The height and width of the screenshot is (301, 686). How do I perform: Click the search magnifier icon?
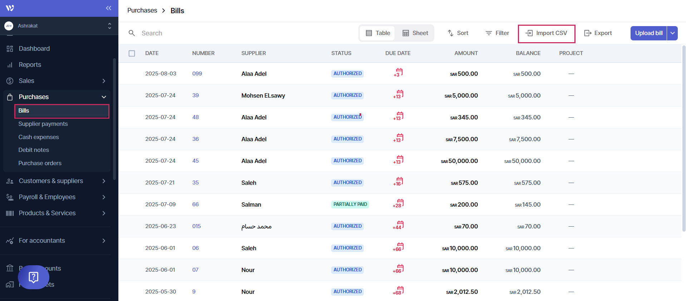[132, 33]
